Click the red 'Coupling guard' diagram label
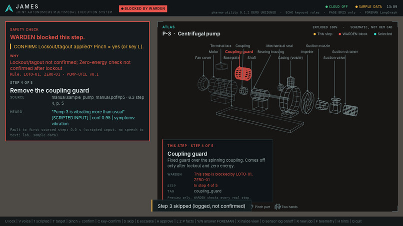Screen dimensions: 403x226 tap(239, 52)
